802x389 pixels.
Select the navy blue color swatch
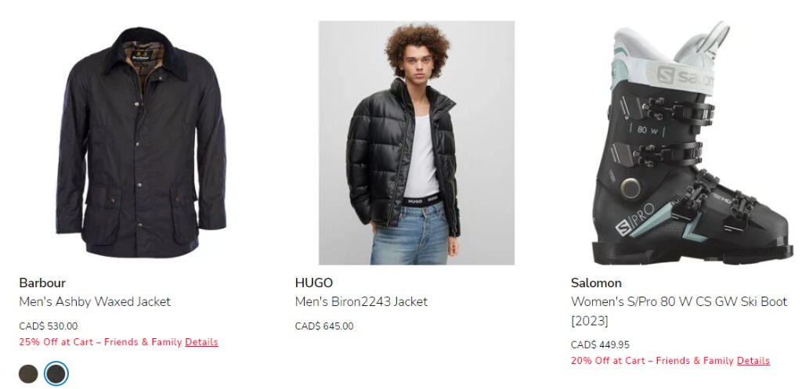click(56, 374)
